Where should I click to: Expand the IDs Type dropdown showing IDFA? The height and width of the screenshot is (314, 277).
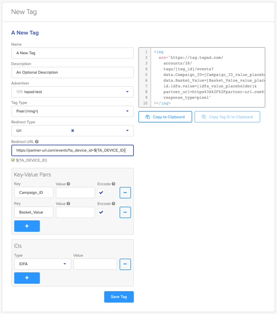click(x=65, y=264)
